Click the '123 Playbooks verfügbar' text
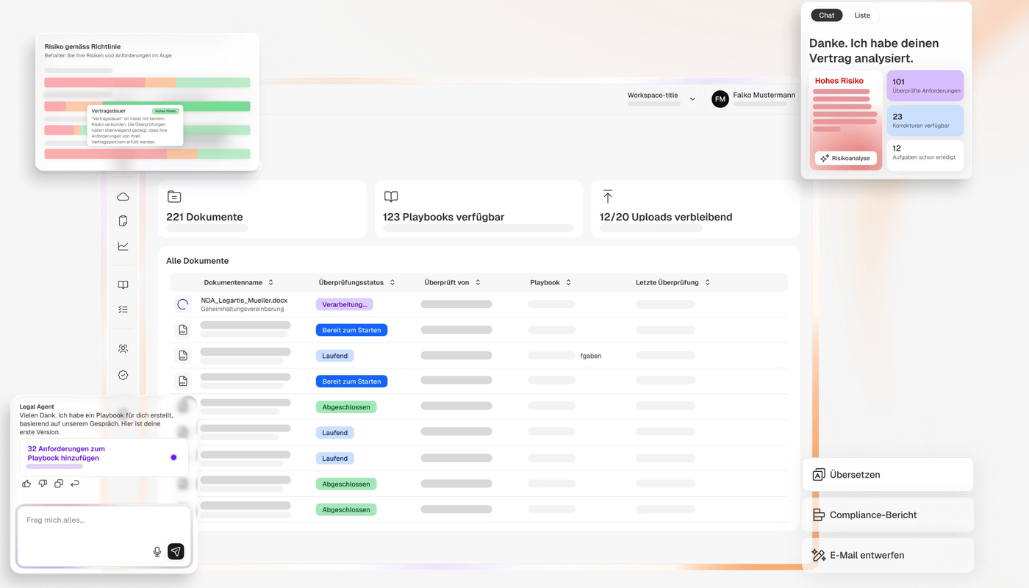The height and width of the screenshot is (588, 1029). point(443,217)
